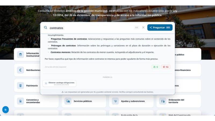Open the Retribuciones card label
Screen dimensions: 215x121
click(x=33, y=70)
